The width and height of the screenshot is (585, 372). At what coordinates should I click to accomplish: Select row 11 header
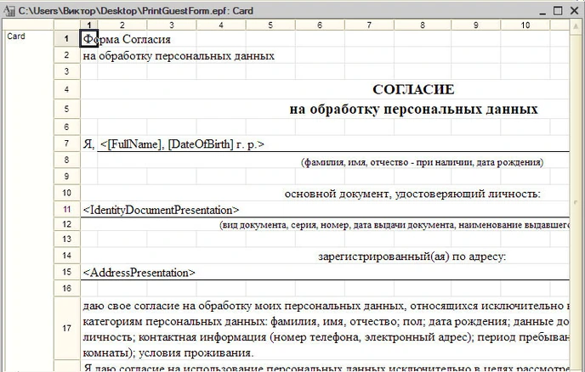tap(65, 209)
